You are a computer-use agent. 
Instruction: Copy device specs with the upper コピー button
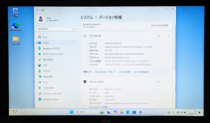point(159,36)
